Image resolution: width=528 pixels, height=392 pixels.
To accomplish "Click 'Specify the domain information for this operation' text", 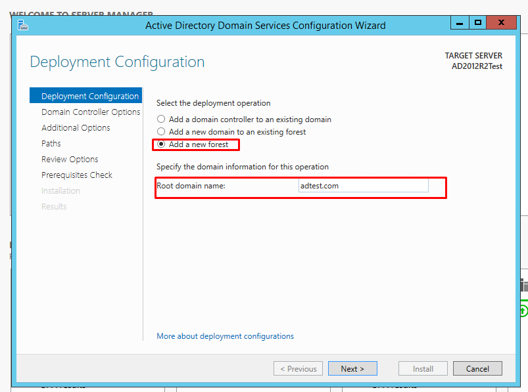I will [x=243, y=167].
